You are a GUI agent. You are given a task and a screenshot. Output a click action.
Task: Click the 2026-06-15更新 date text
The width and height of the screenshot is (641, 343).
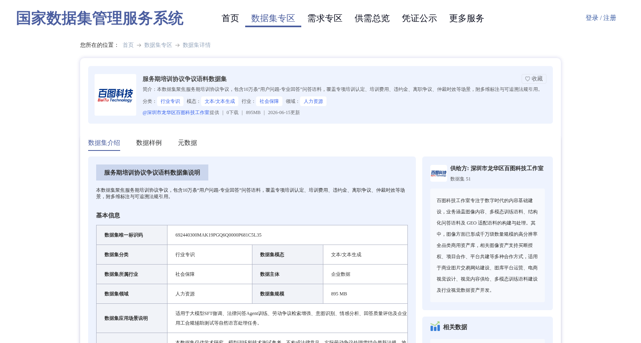[284, 113]
